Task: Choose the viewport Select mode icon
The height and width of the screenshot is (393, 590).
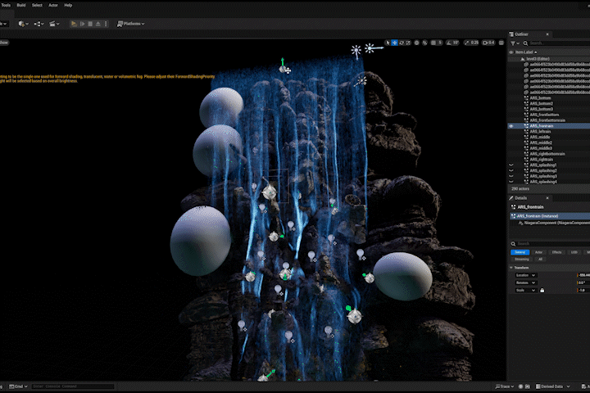Action: pyautogui.click(x=388, y=43)
